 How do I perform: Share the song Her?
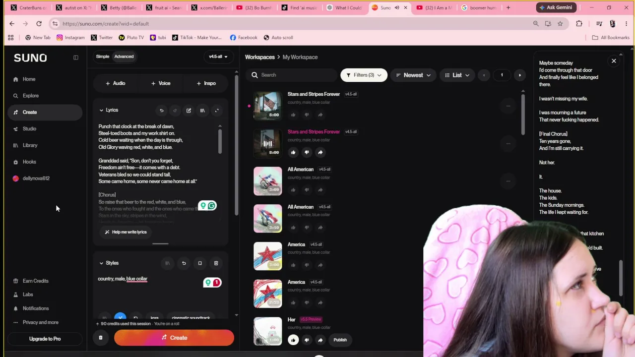click(x=320, y=340)
